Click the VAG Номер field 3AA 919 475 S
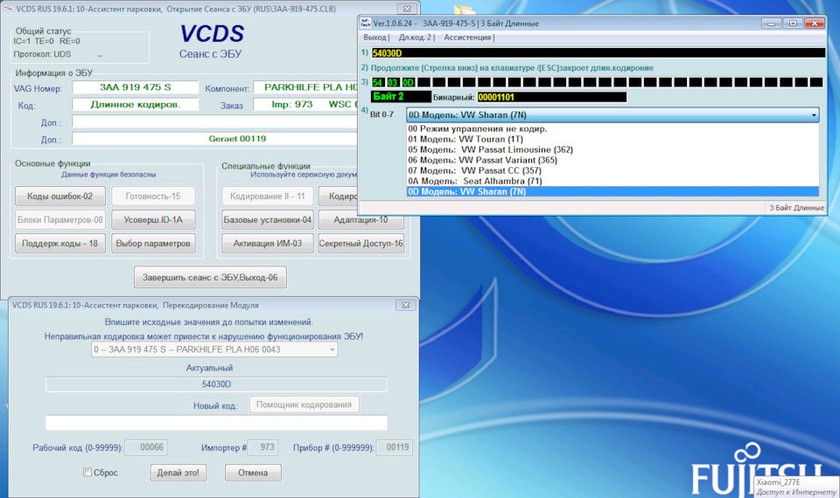The height and width of the screenshot is (498, 840). pyautogui.click(x=136, y=87)
